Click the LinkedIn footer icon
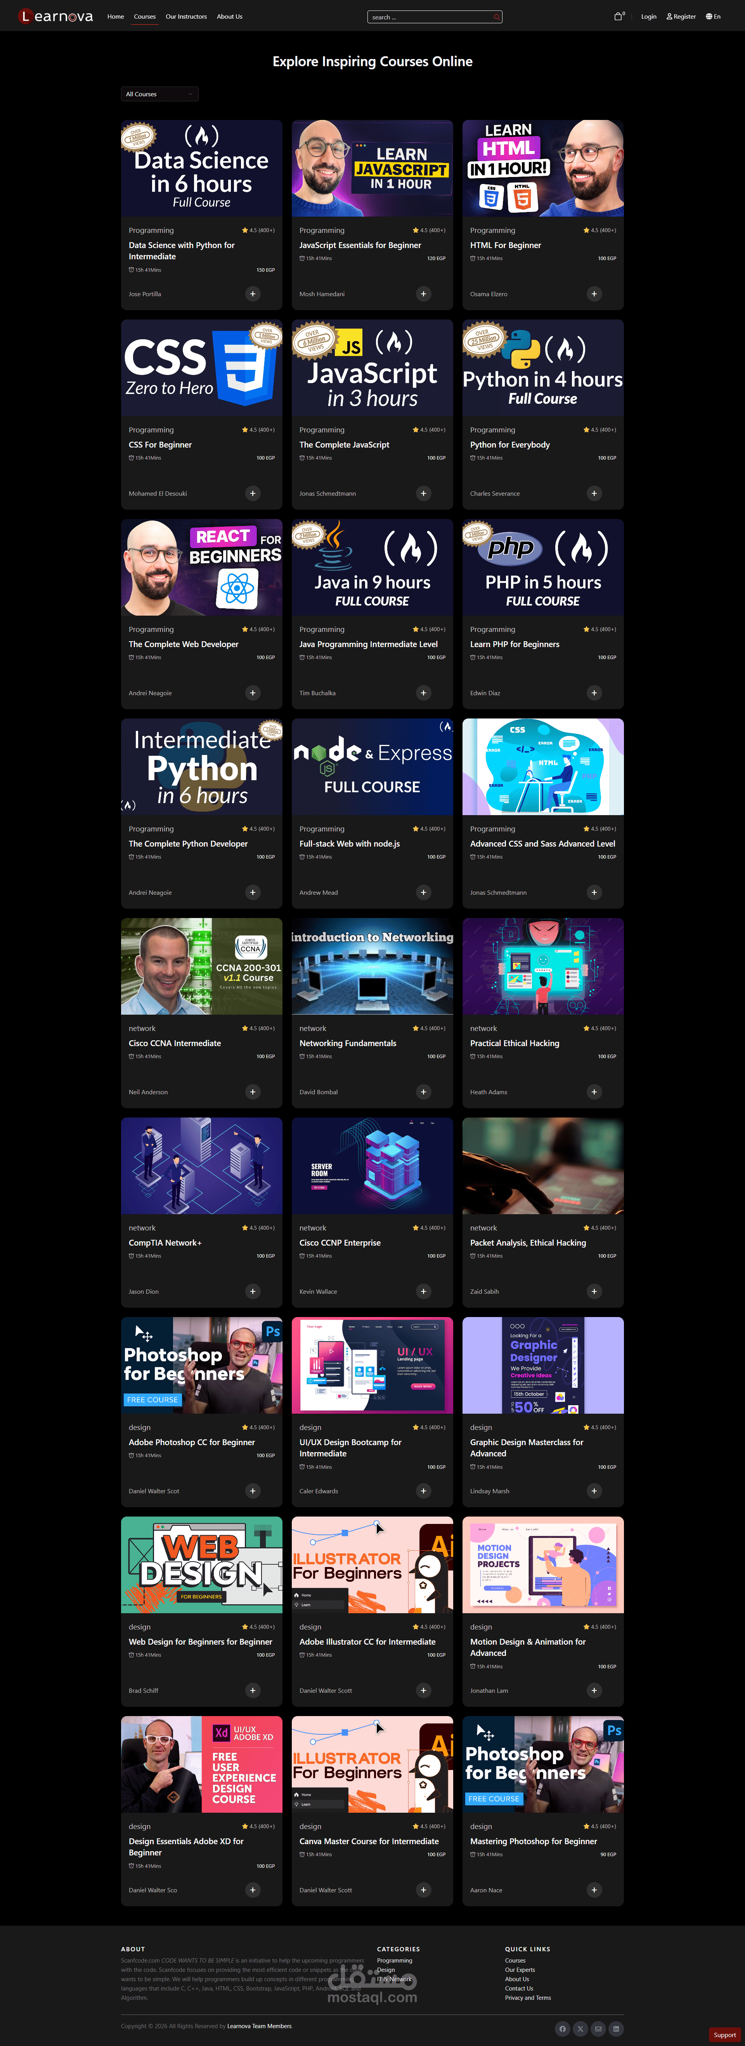Viewport: 745px width, 2046px height. coord(616,2029)
